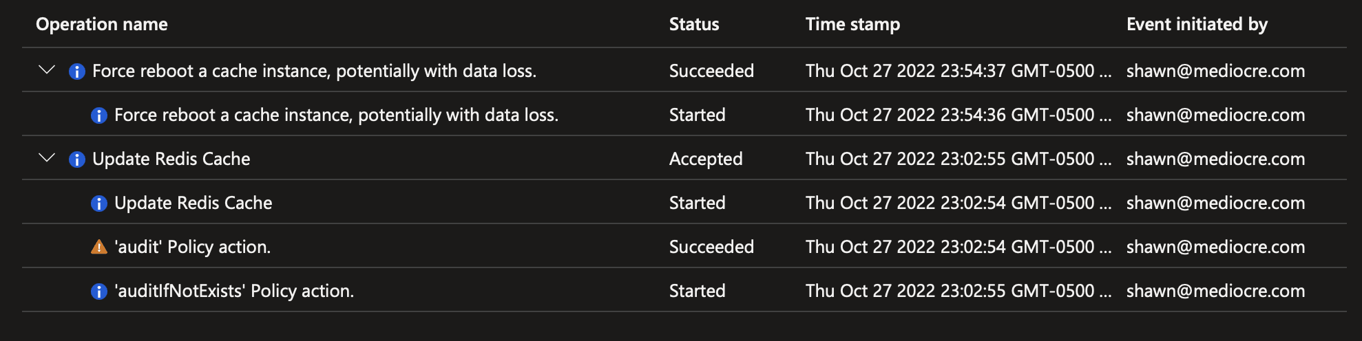Screen dimensions: 1362x341
Task: Click info icon on parent Update Redis Cache
Action: pyautogui.click(x=77, y=159)
